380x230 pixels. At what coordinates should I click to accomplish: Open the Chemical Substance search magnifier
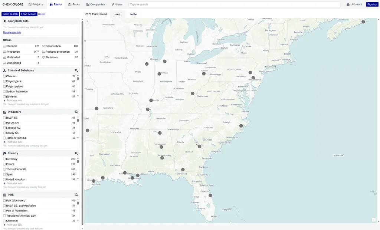point(76,70)
